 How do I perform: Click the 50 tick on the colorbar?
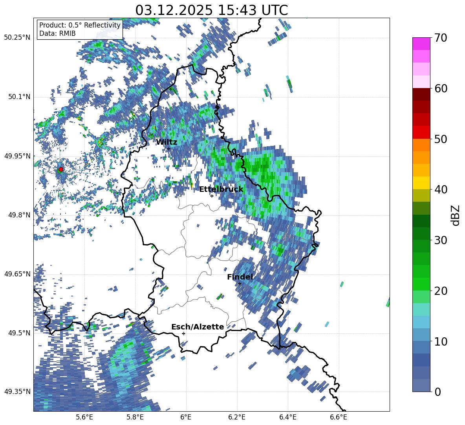click(441, 139)
